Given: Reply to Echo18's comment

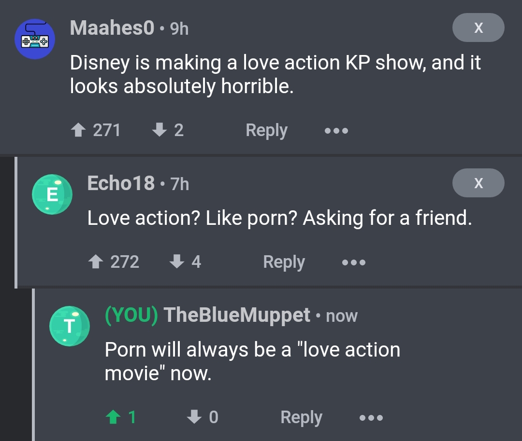Looking at the screenshot, I should tap(284, 262).
